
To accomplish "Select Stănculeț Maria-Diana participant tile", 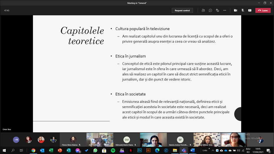I will [x=127, y=140].
